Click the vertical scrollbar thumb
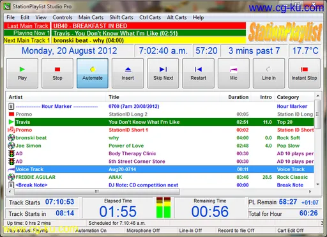Screen dimensions: 327x237 tap(317, 114)
